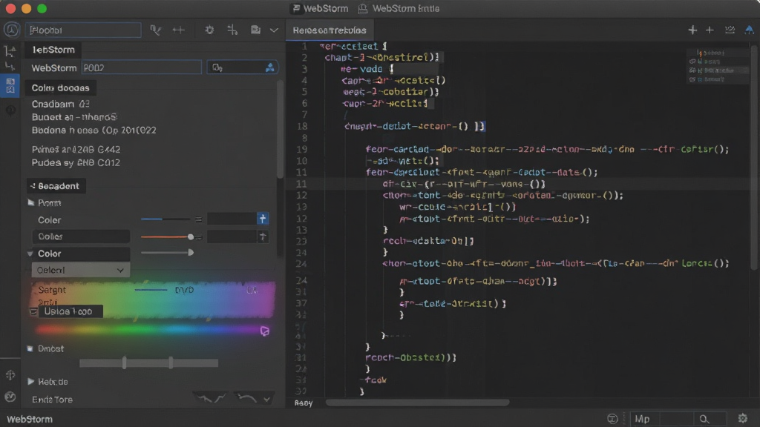The width and height of the screenshot is (760, 427).
Task: Click the alignment icon next to the gear
Action: pyautogui.click(x=232, y=30)
